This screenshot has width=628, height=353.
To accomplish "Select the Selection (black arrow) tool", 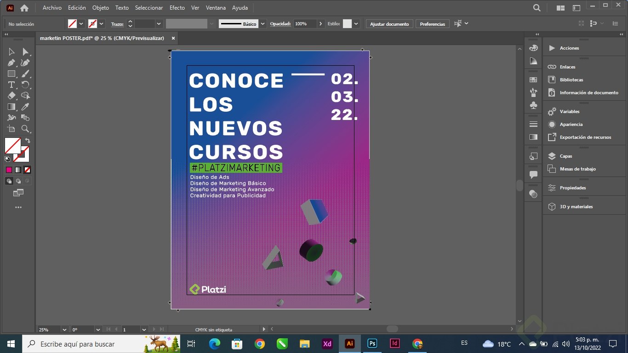I will coord(11,51).
